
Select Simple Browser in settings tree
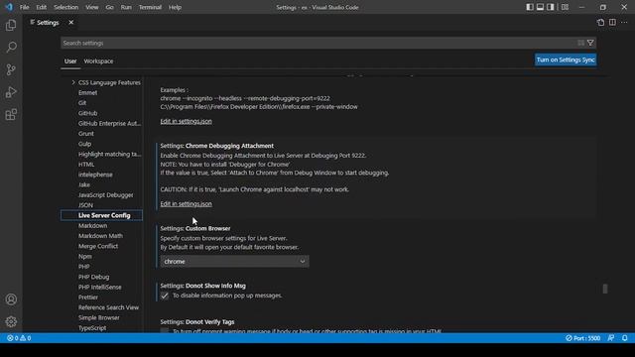click(x=99, y=317)
